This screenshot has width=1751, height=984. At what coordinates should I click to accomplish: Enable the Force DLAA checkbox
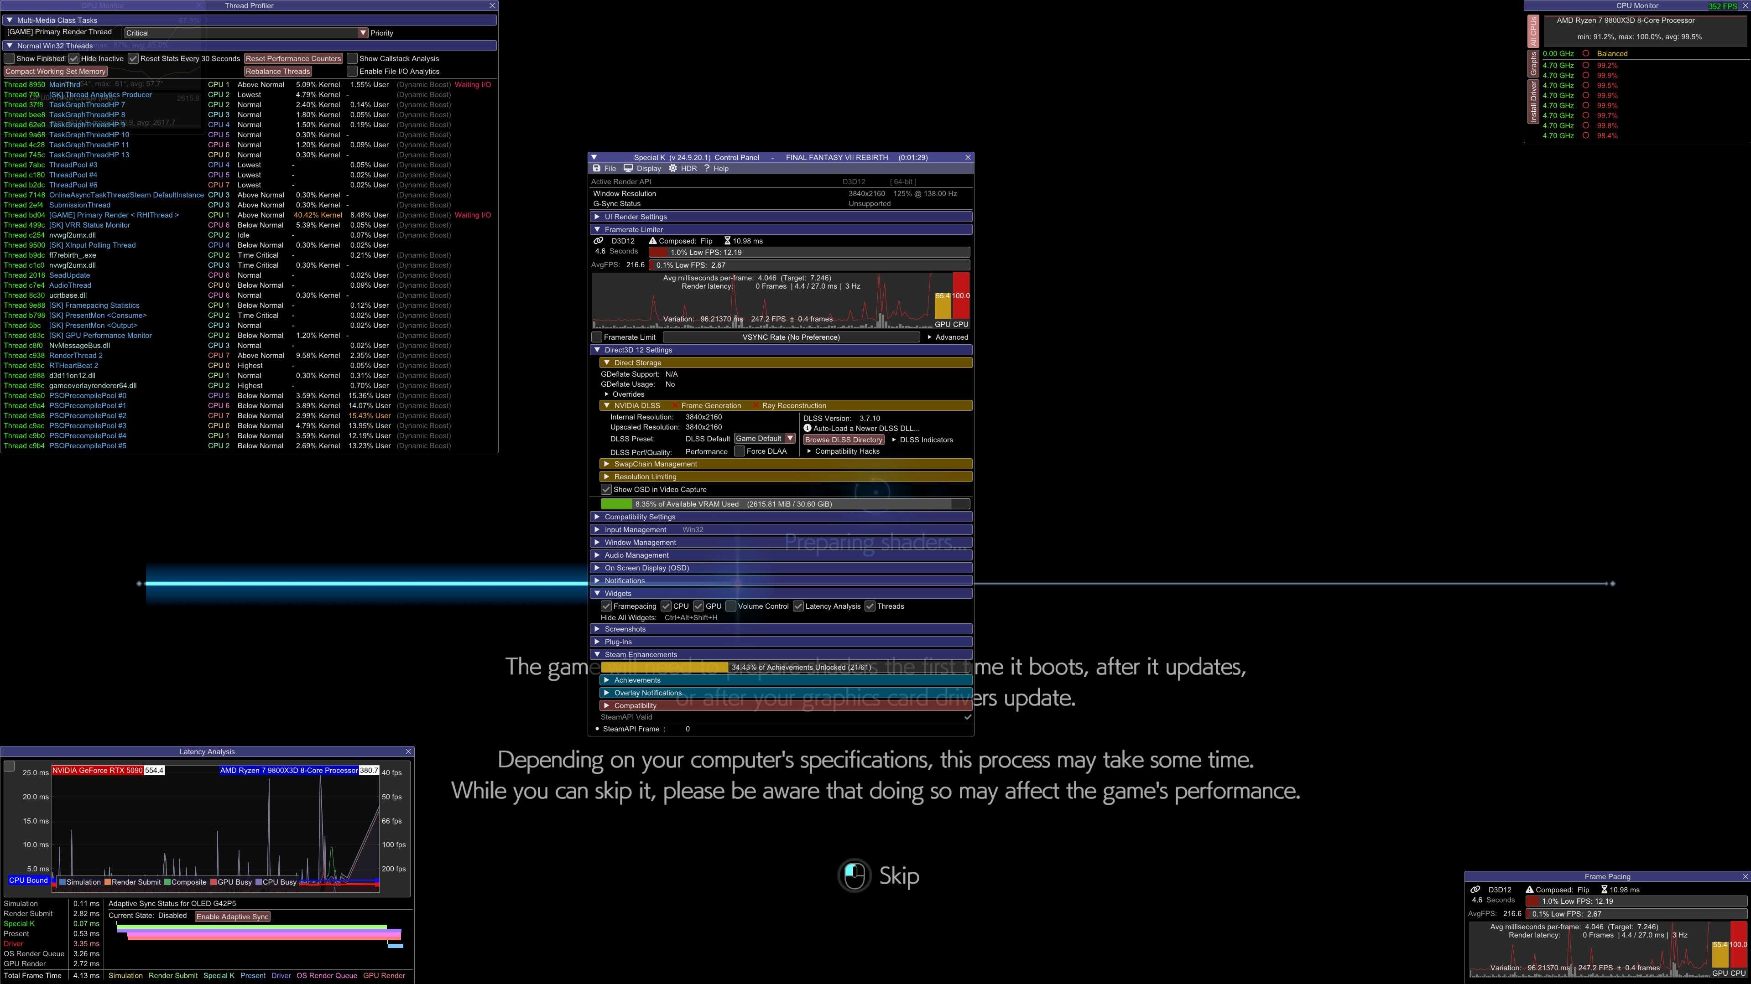click(x=740, y=451)
